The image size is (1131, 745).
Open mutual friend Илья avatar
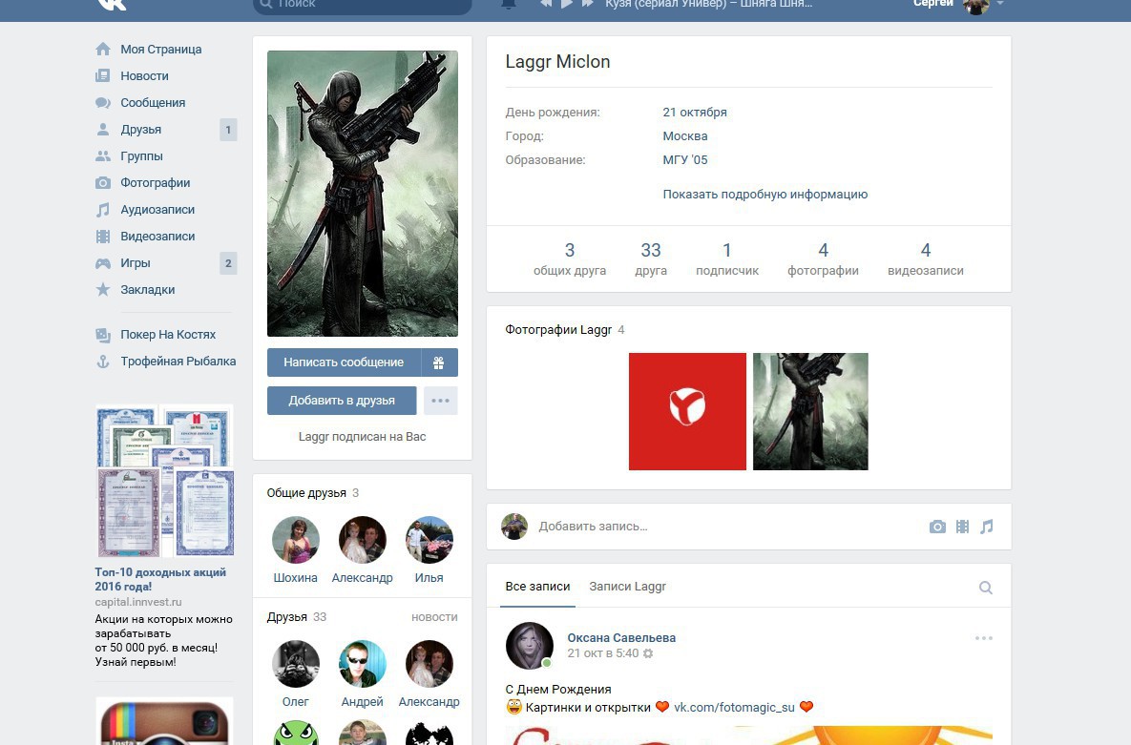[429, 540]
